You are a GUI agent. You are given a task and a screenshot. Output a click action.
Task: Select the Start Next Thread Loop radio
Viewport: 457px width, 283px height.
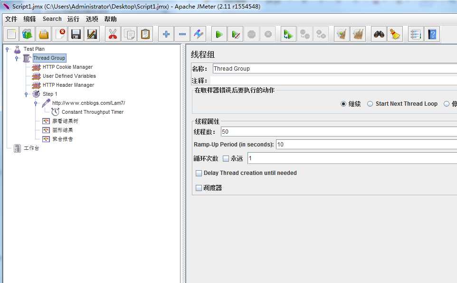(370, 104)
